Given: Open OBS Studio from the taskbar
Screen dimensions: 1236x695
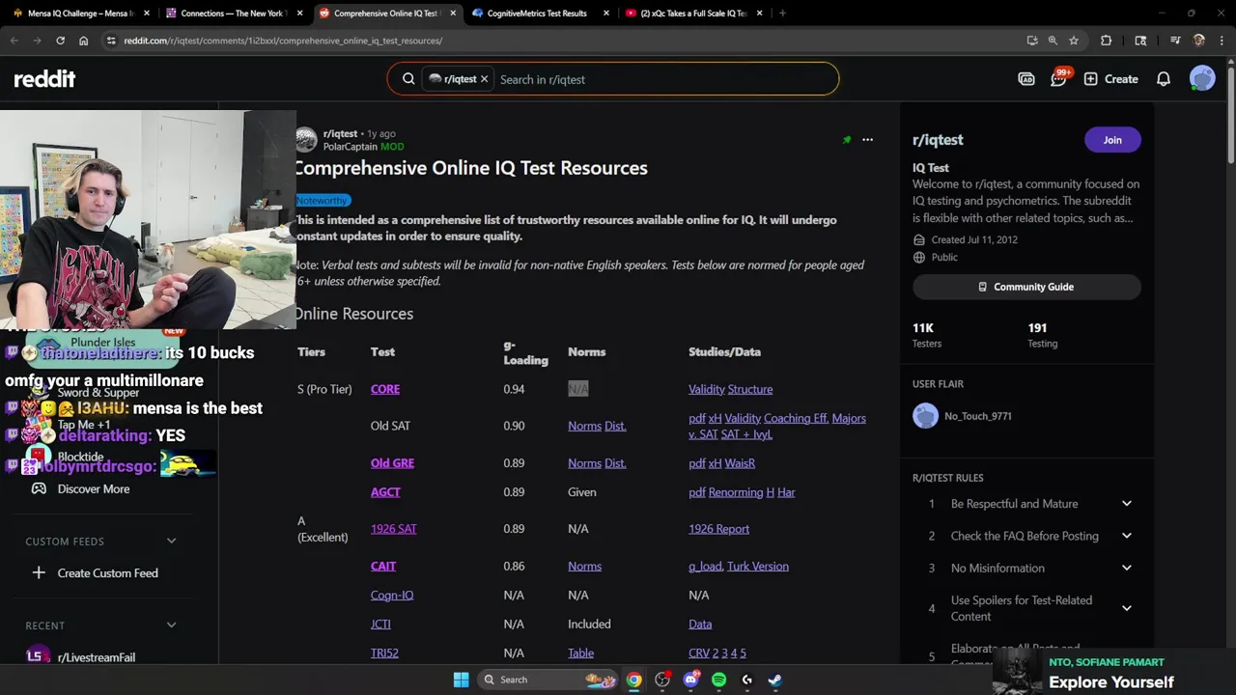Looking at the screenshot, I should pyautogui.click(x=662, y=680).
